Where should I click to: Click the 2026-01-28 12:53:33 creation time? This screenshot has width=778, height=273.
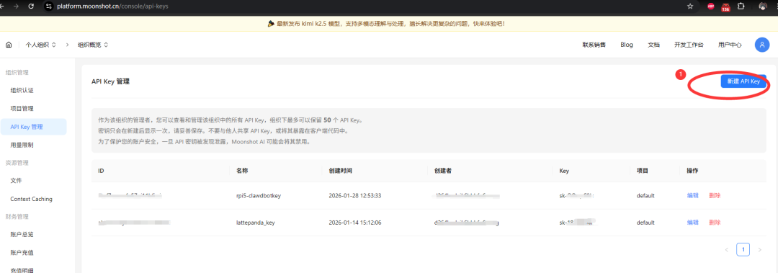tap(354, 196)
